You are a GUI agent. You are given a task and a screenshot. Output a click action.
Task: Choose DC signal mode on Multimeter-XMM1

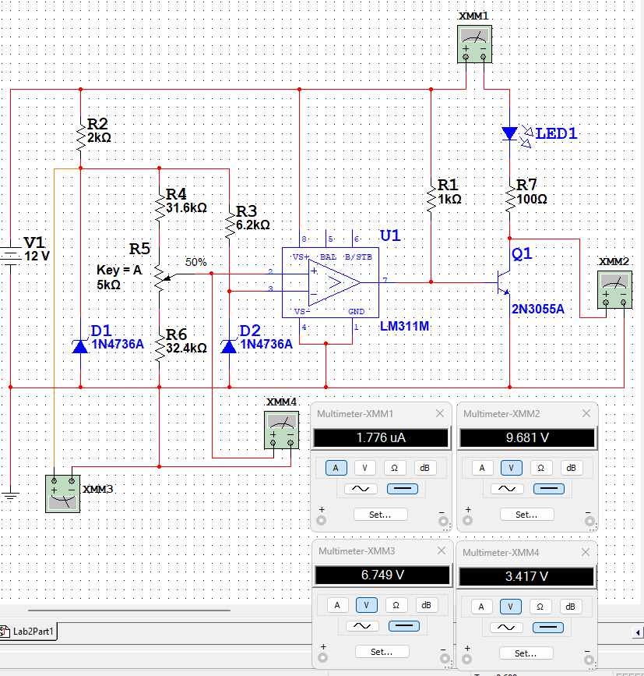[403, 488]
